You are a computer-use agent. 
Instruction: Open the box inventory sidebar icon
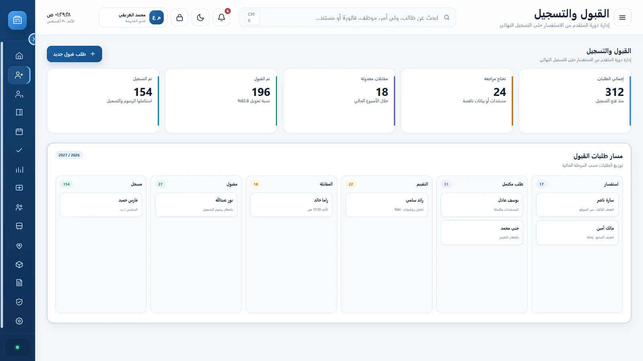(19, 265)
